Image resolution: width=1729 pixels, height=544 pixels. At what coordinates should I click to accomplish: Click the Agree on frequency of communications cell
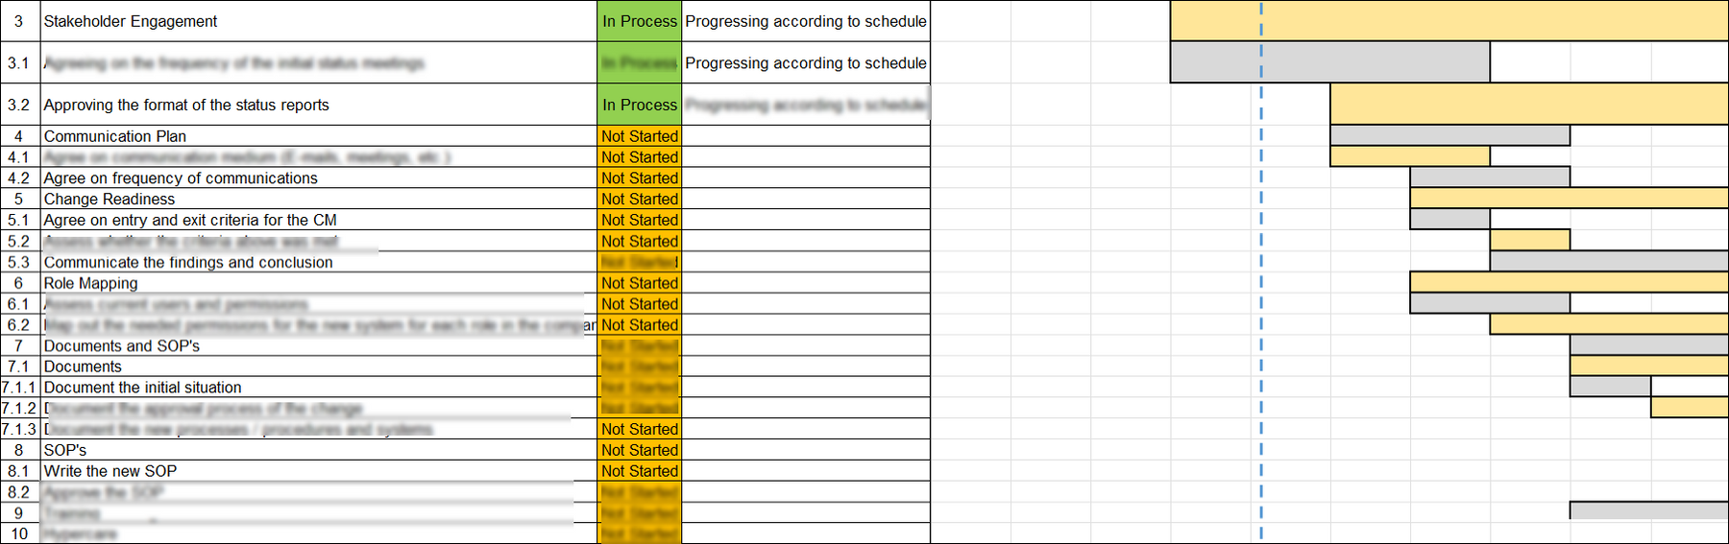[x=318, y=177]
